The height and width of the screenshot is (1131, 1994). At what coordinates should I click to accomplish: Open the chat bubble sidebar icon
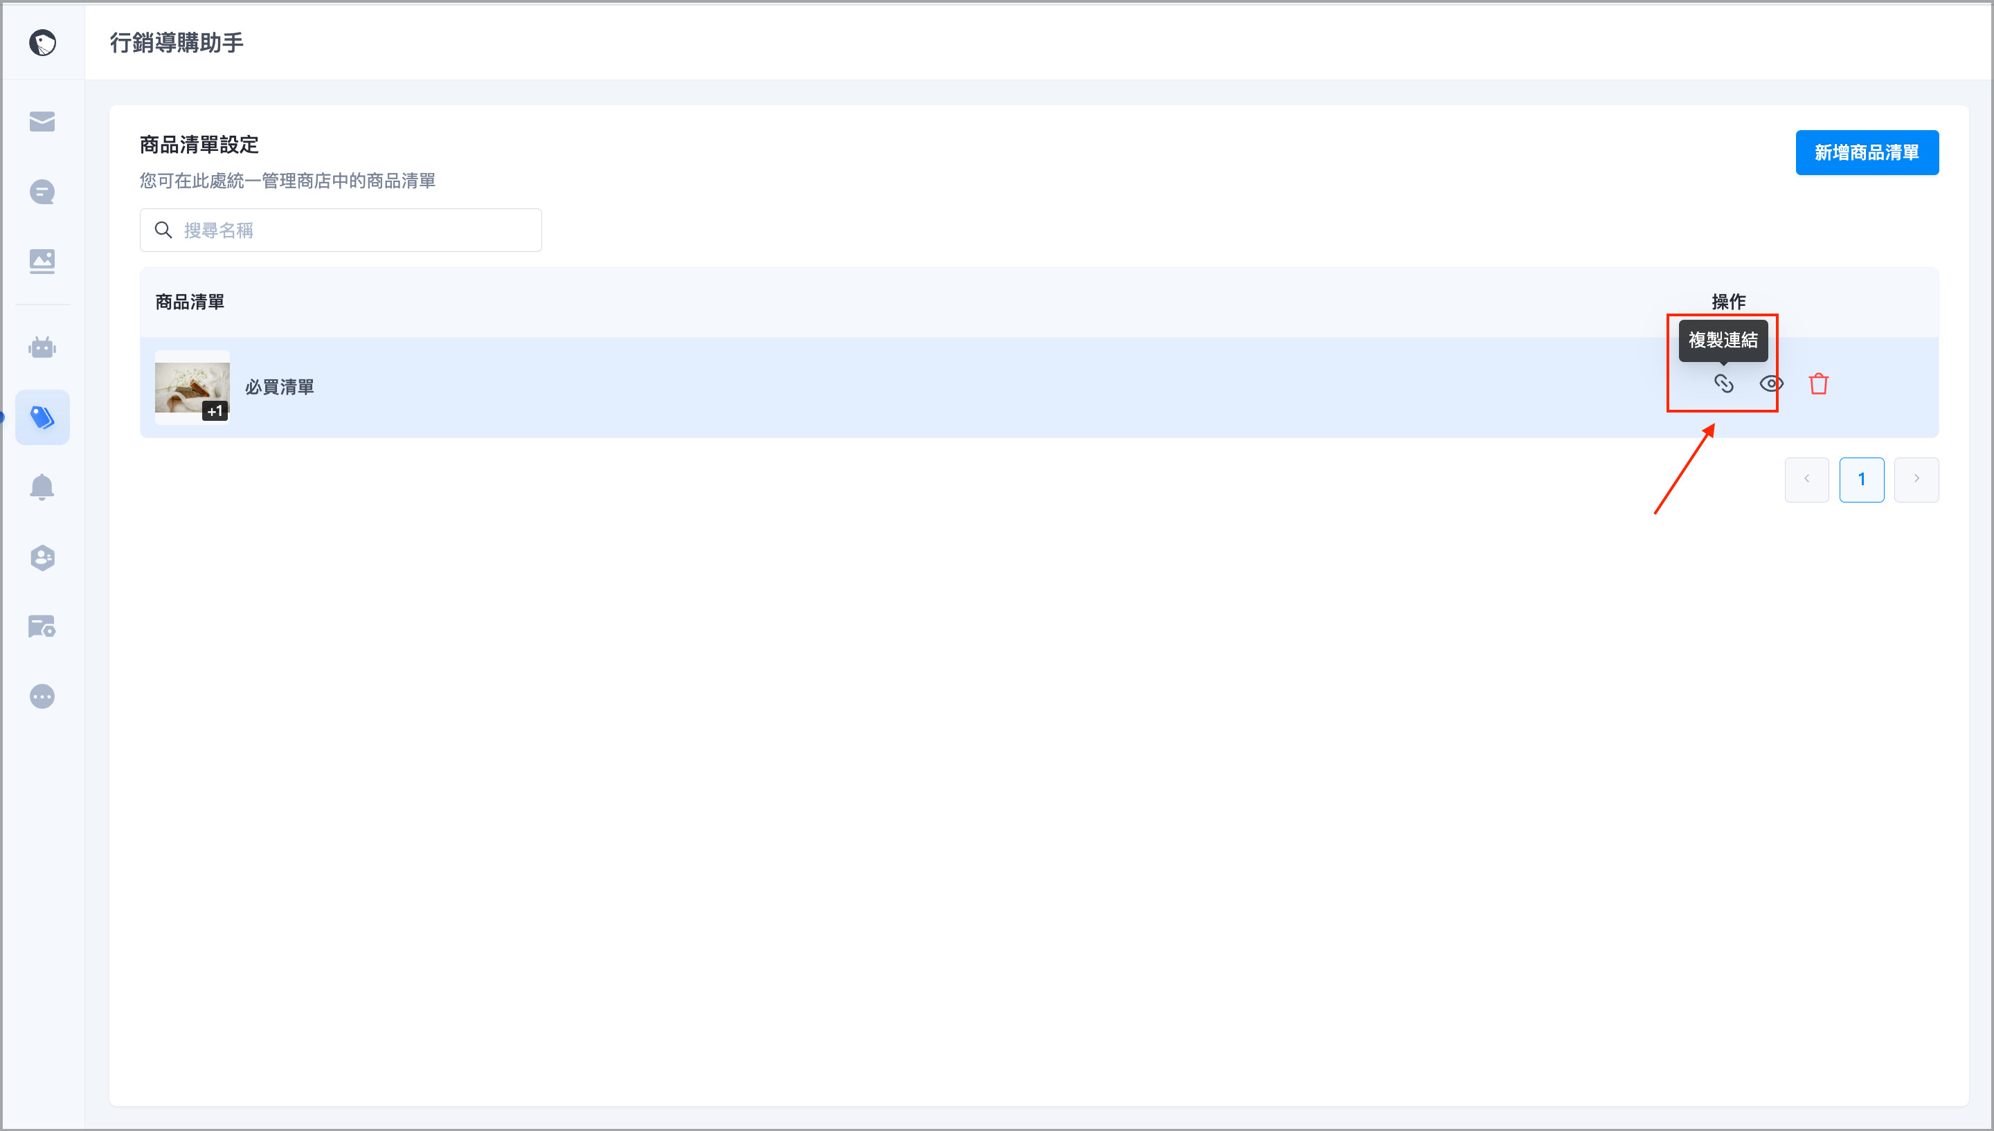coord(42,192)
